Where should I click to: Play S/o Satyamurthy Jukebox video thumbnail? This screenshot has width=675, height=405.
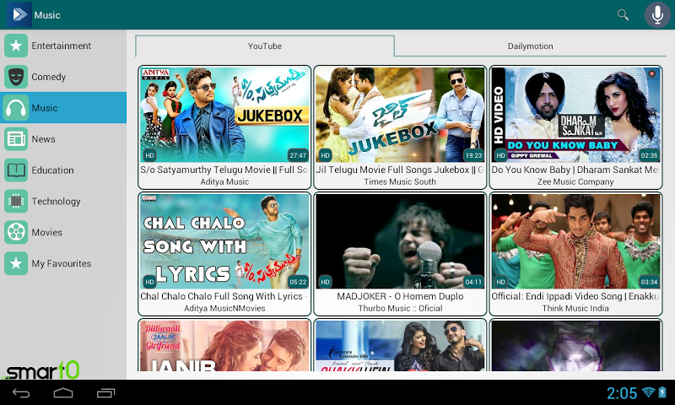[x=224, y=115]
